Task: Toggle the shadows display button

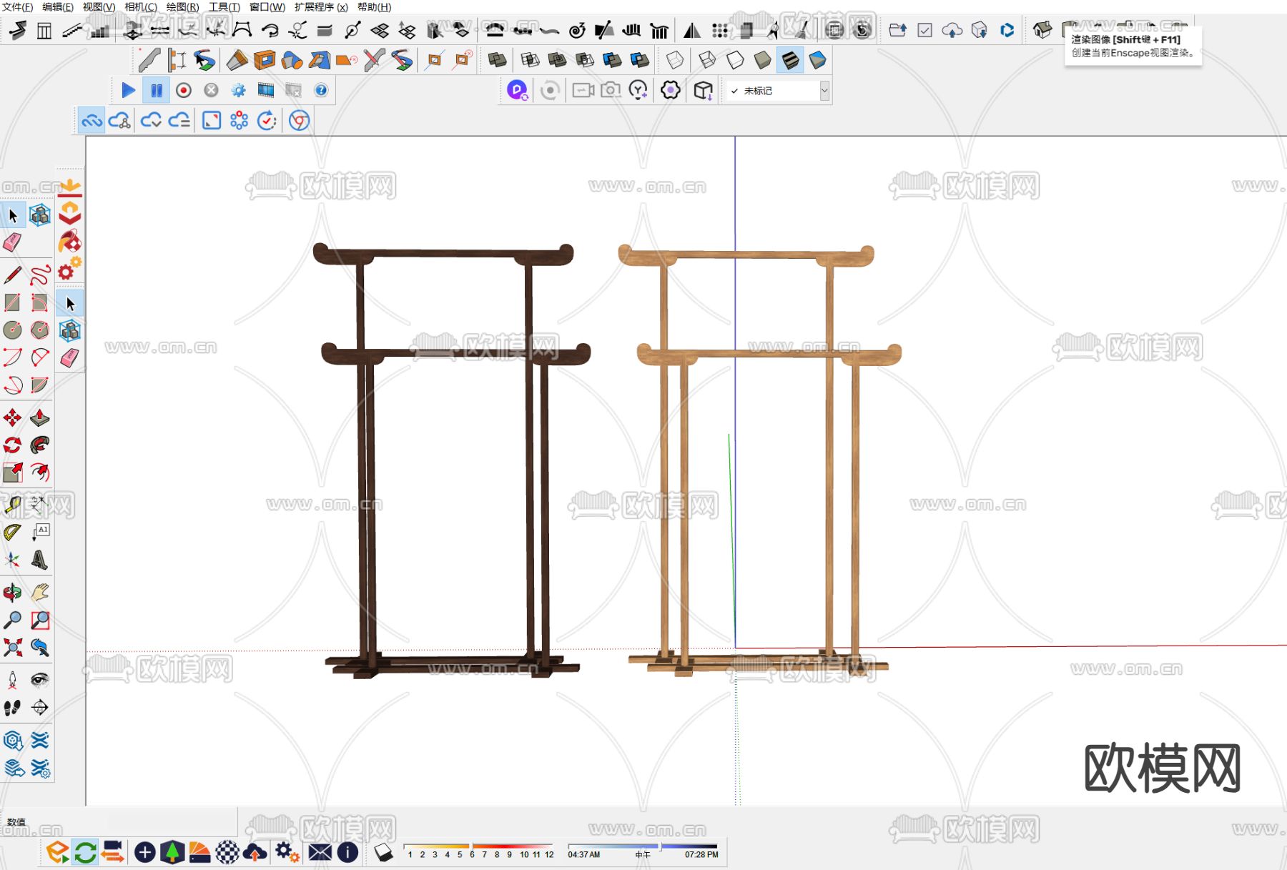Action: coord(383,852)
